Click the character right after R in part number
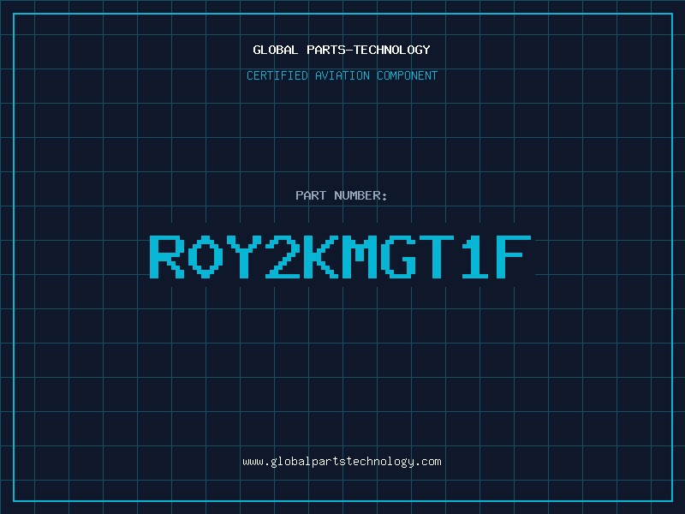The height and width of the screenshot is (514, 685). point(205,256)
